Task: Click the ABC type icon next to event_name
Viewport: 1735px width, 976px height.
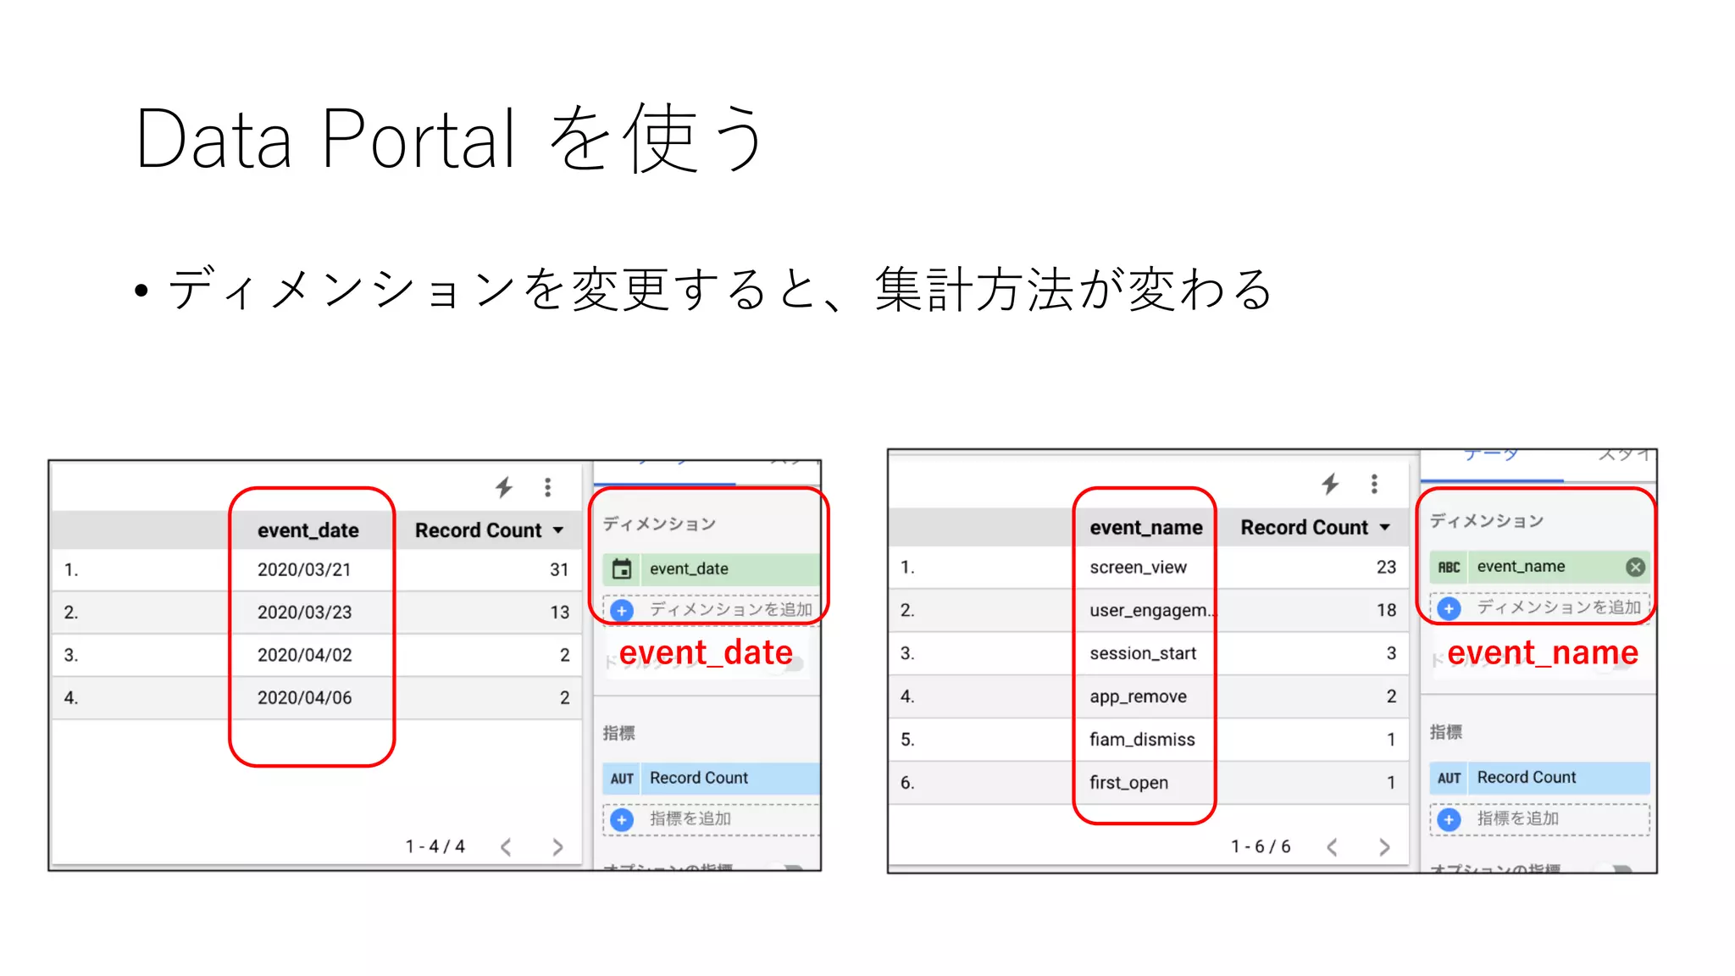Action: [1449, 567]
